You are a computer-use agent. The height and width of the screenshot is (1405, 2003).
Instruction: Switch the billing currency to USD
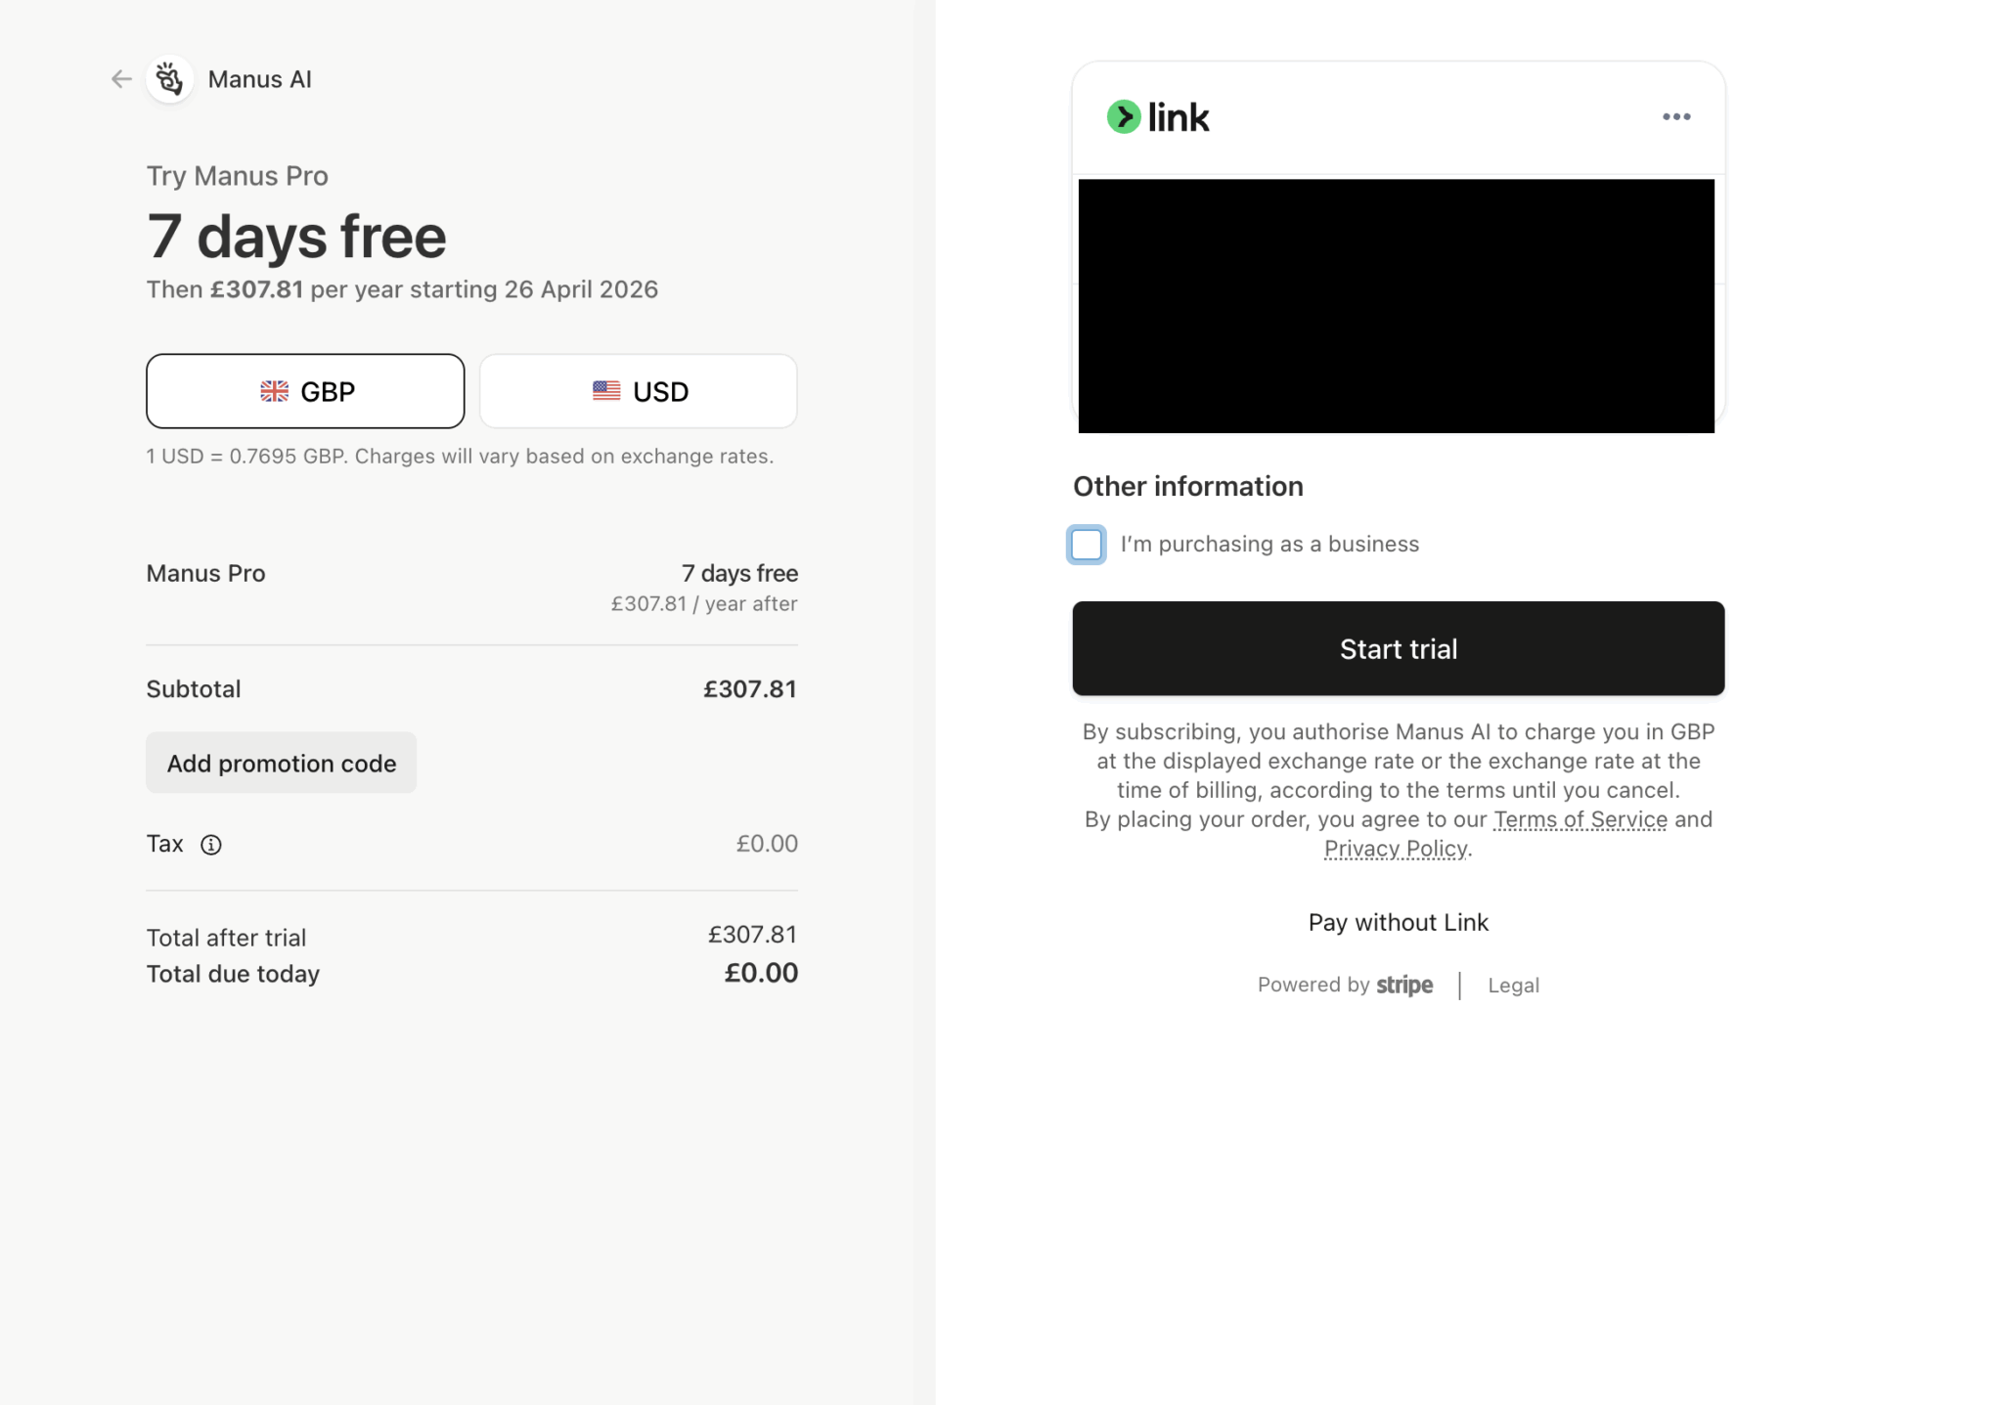coord(639,391)
